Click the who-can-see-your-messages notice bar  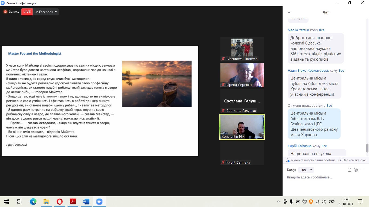pos(326,160)
